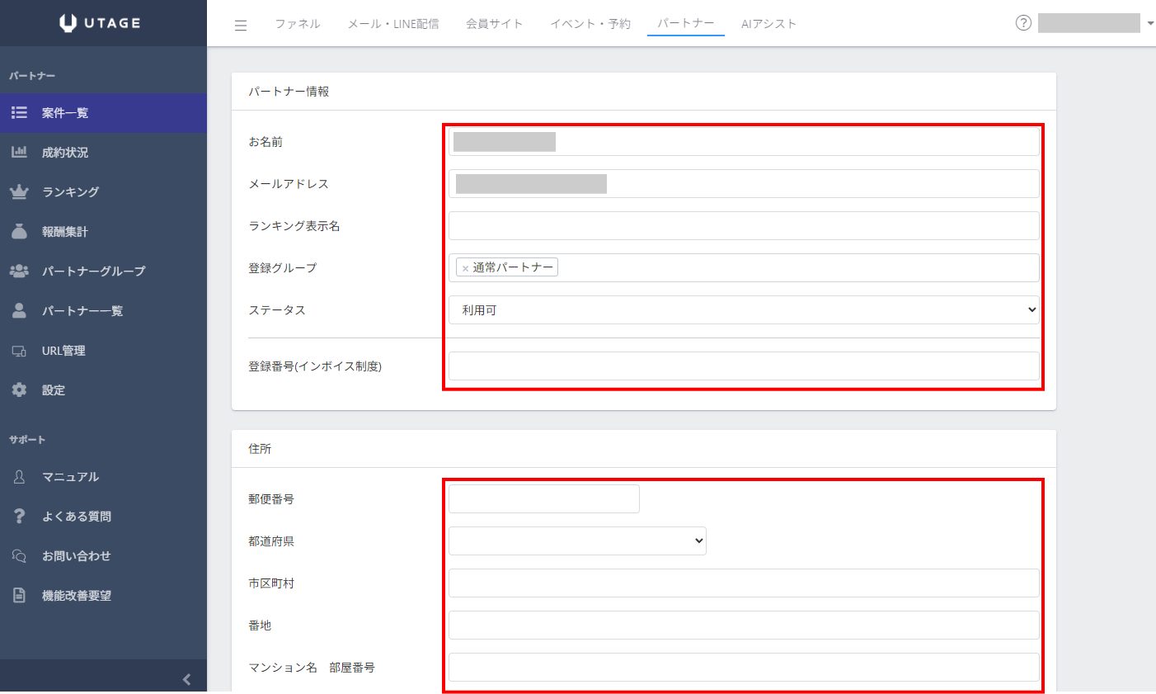This screenshot has width=1156, height=694.
Task: Open the お問い合わせ sidebar link
Action: [76, 556]
